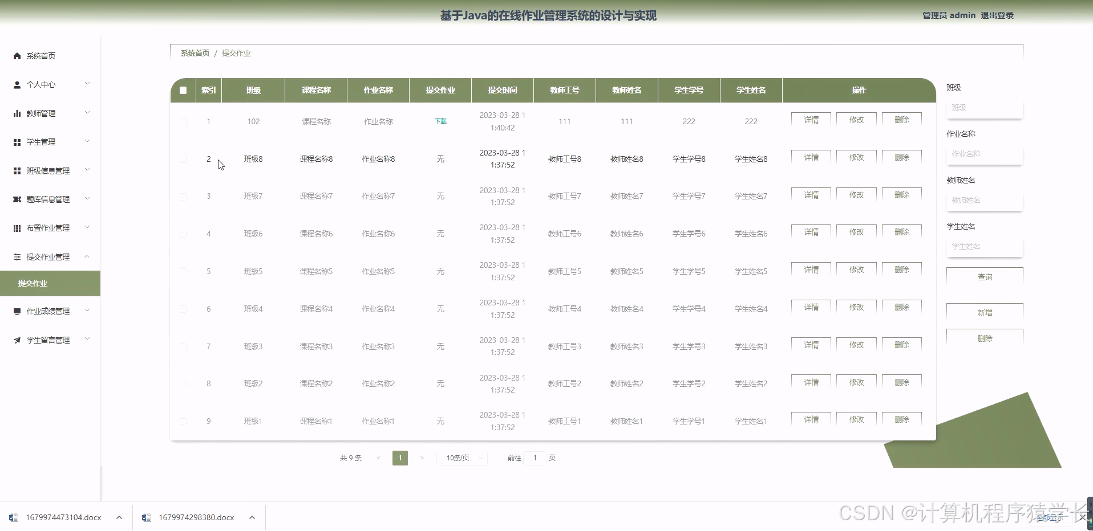This screenshot has width=1093, height=531.
Task: Check the checkbox for 班级2 row
Action: point(183,384)
